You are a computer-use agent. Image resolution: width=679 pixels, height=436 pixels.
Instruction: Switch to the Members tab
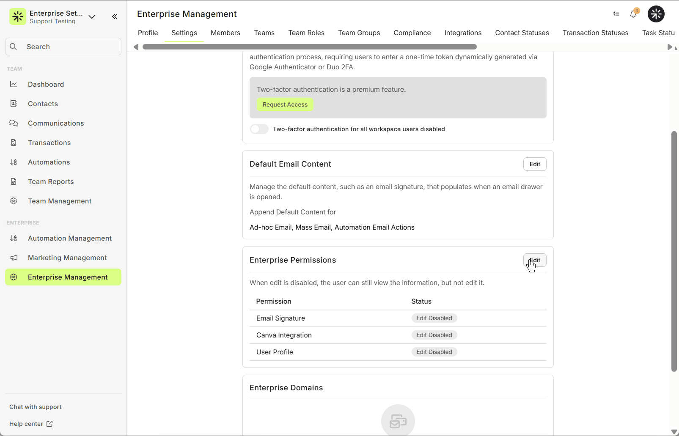(225, 33)
